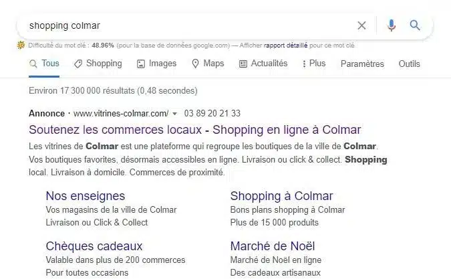Open the "Shopping à Colmar" sitelink
The image size is (451, 279).
click(281, 196)
